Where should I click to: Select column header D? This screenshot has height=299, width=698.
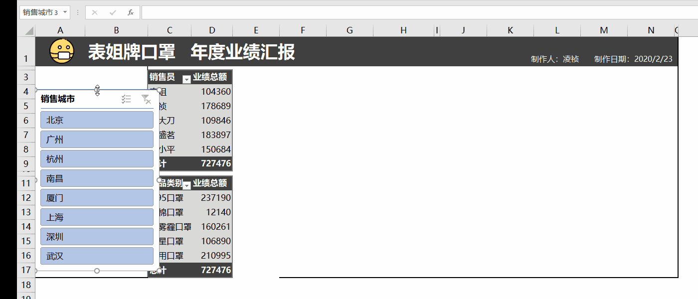pos(212,30)
